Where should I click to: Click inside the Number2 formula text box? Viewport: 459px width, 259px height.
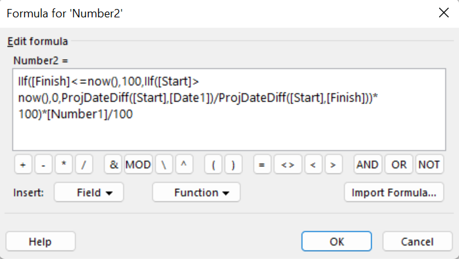(x=229, y=109)
